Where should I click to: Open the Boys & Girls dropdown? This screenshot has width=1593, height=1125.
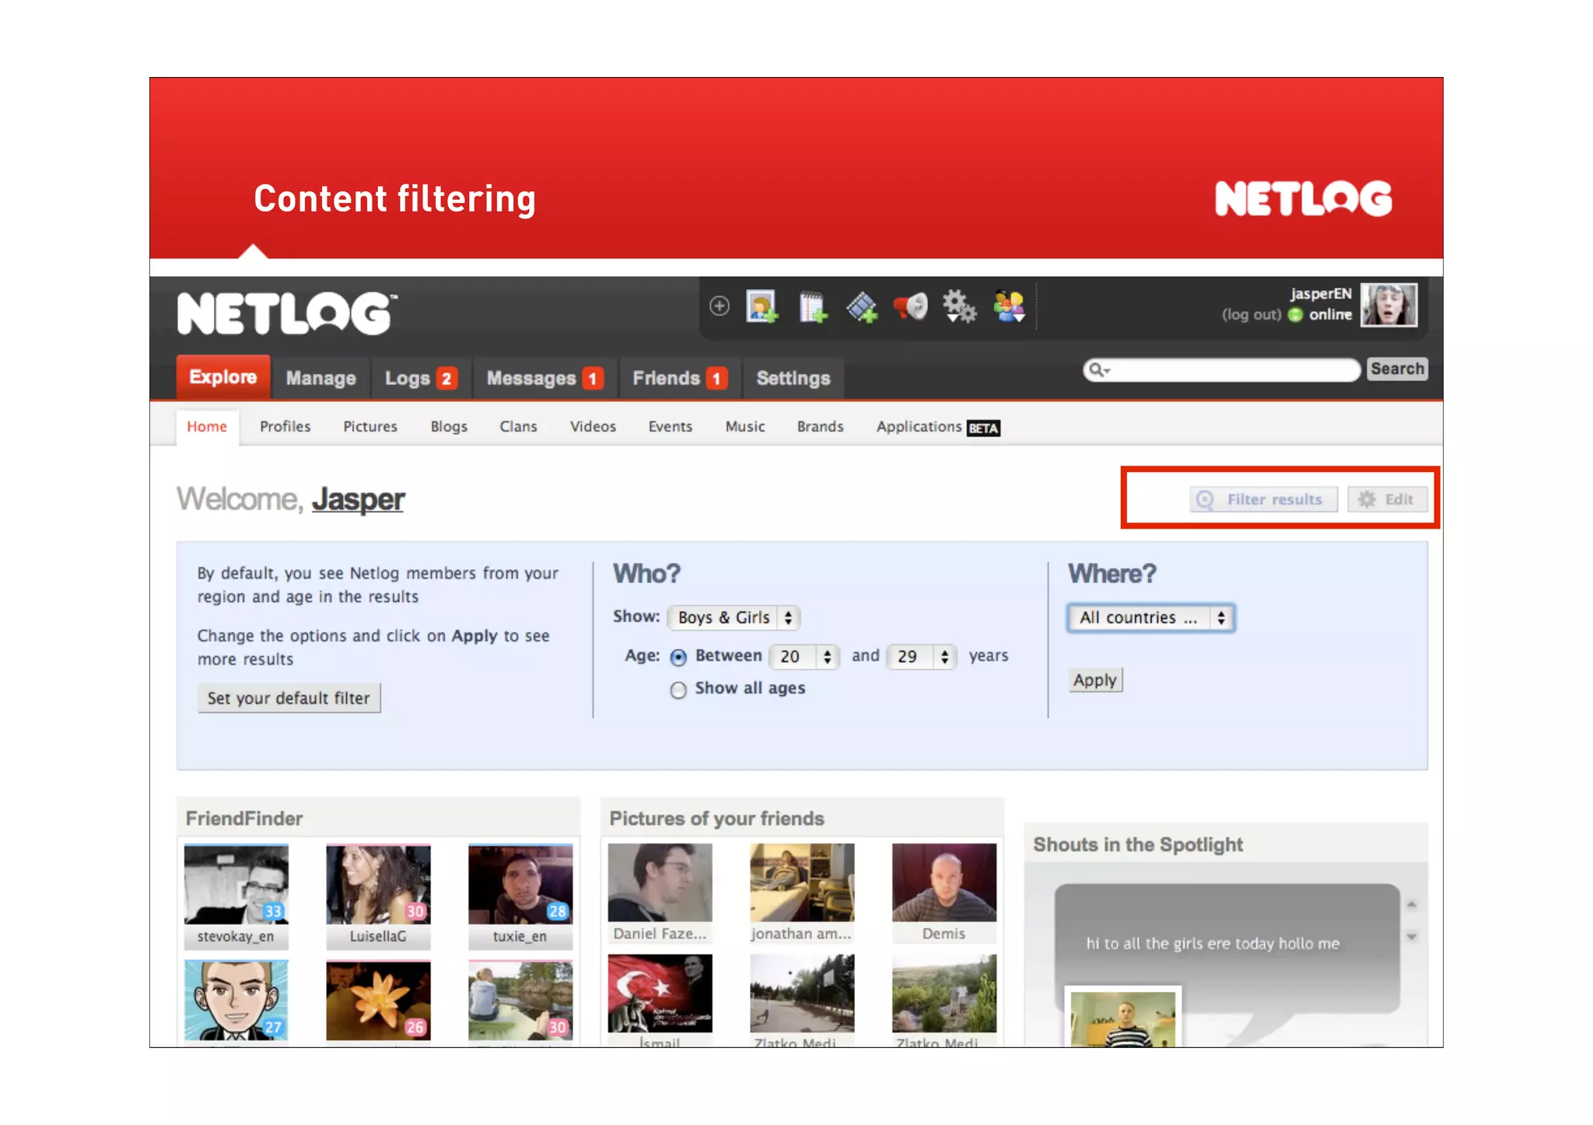(x=734, y=617)
